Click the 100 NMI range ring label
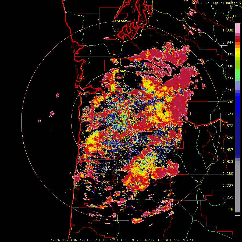 pos(121,21)
